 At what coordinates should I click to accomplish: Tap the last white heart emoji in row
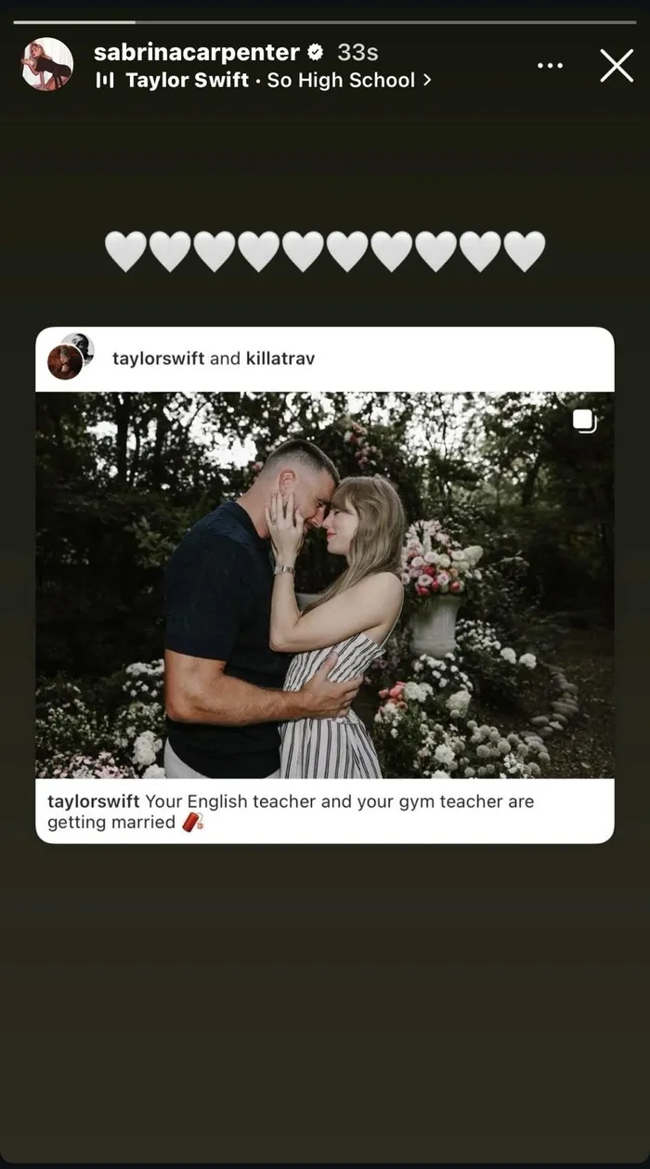525,252
